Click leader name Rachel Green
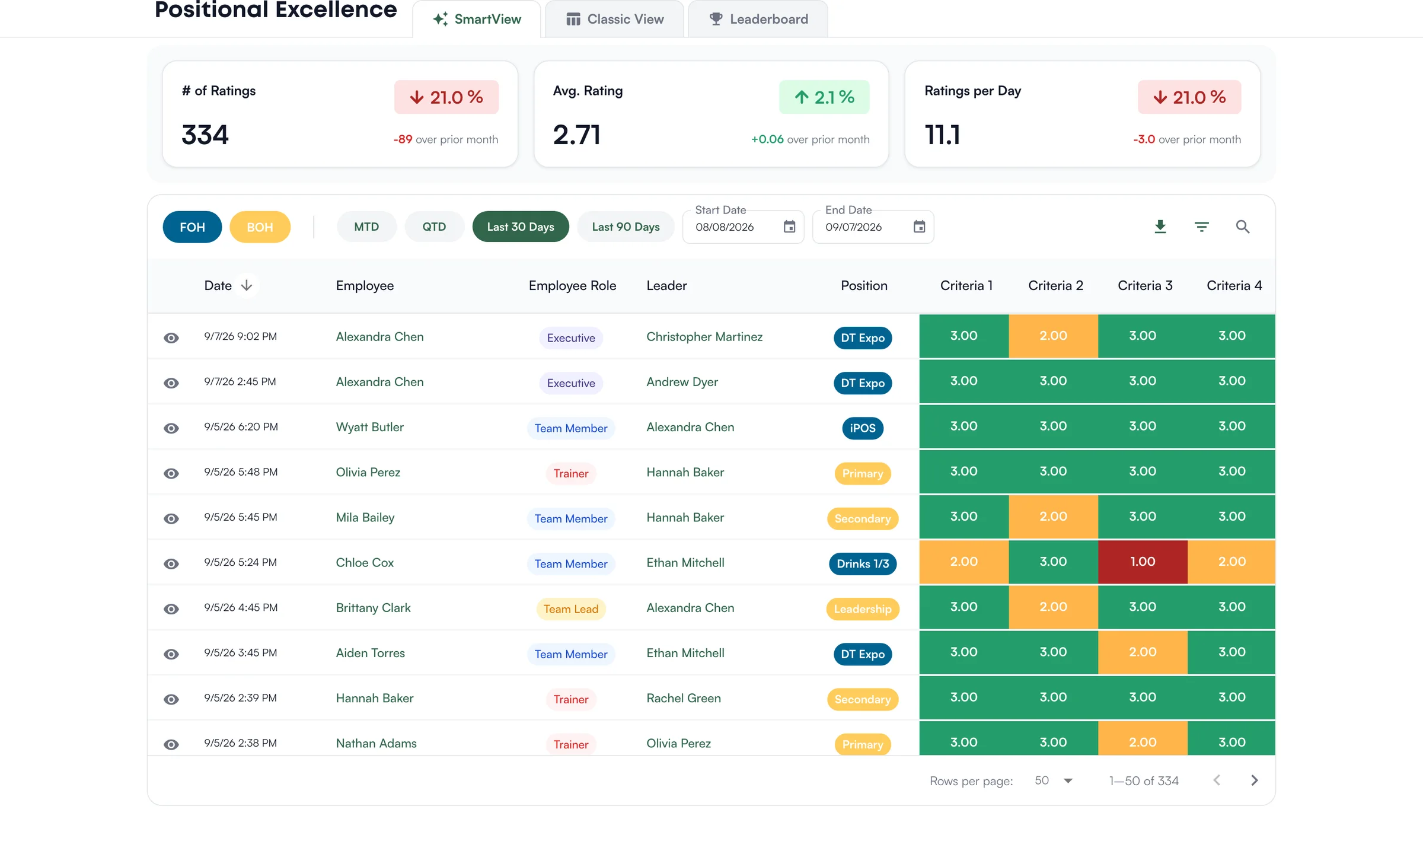Screen dimensions: 1423x854 click(x=684, y=698)
